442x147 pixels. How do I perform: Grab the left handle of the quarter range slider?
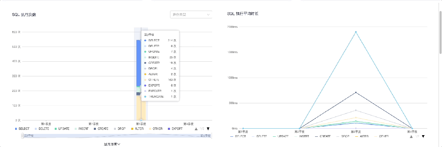click(22, 136)
